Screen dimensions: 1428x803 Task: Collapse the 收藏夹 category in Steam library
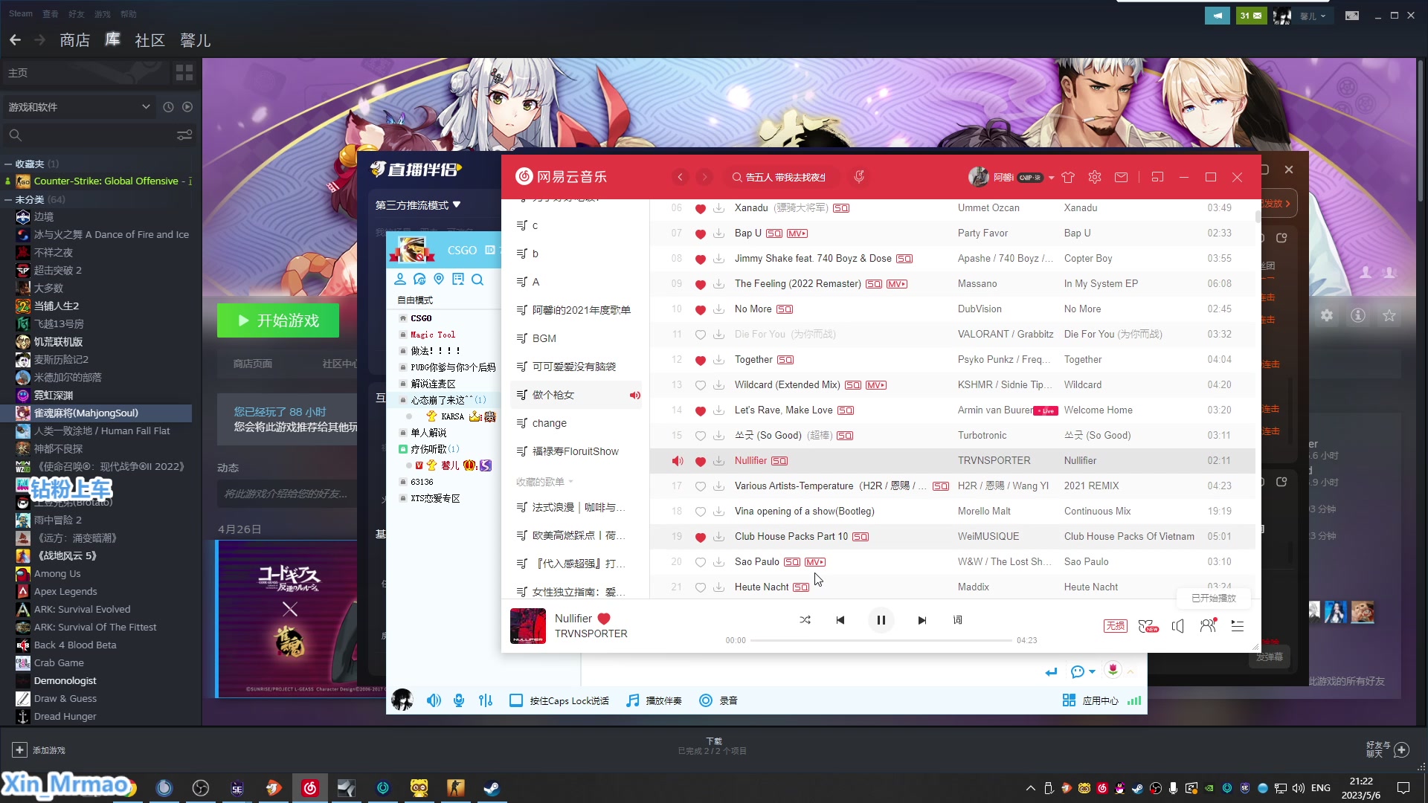coord(7,164)
